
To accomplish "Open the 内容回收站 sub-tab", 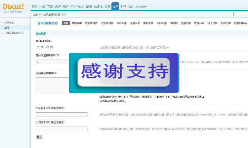I will (x=240, y=23).
